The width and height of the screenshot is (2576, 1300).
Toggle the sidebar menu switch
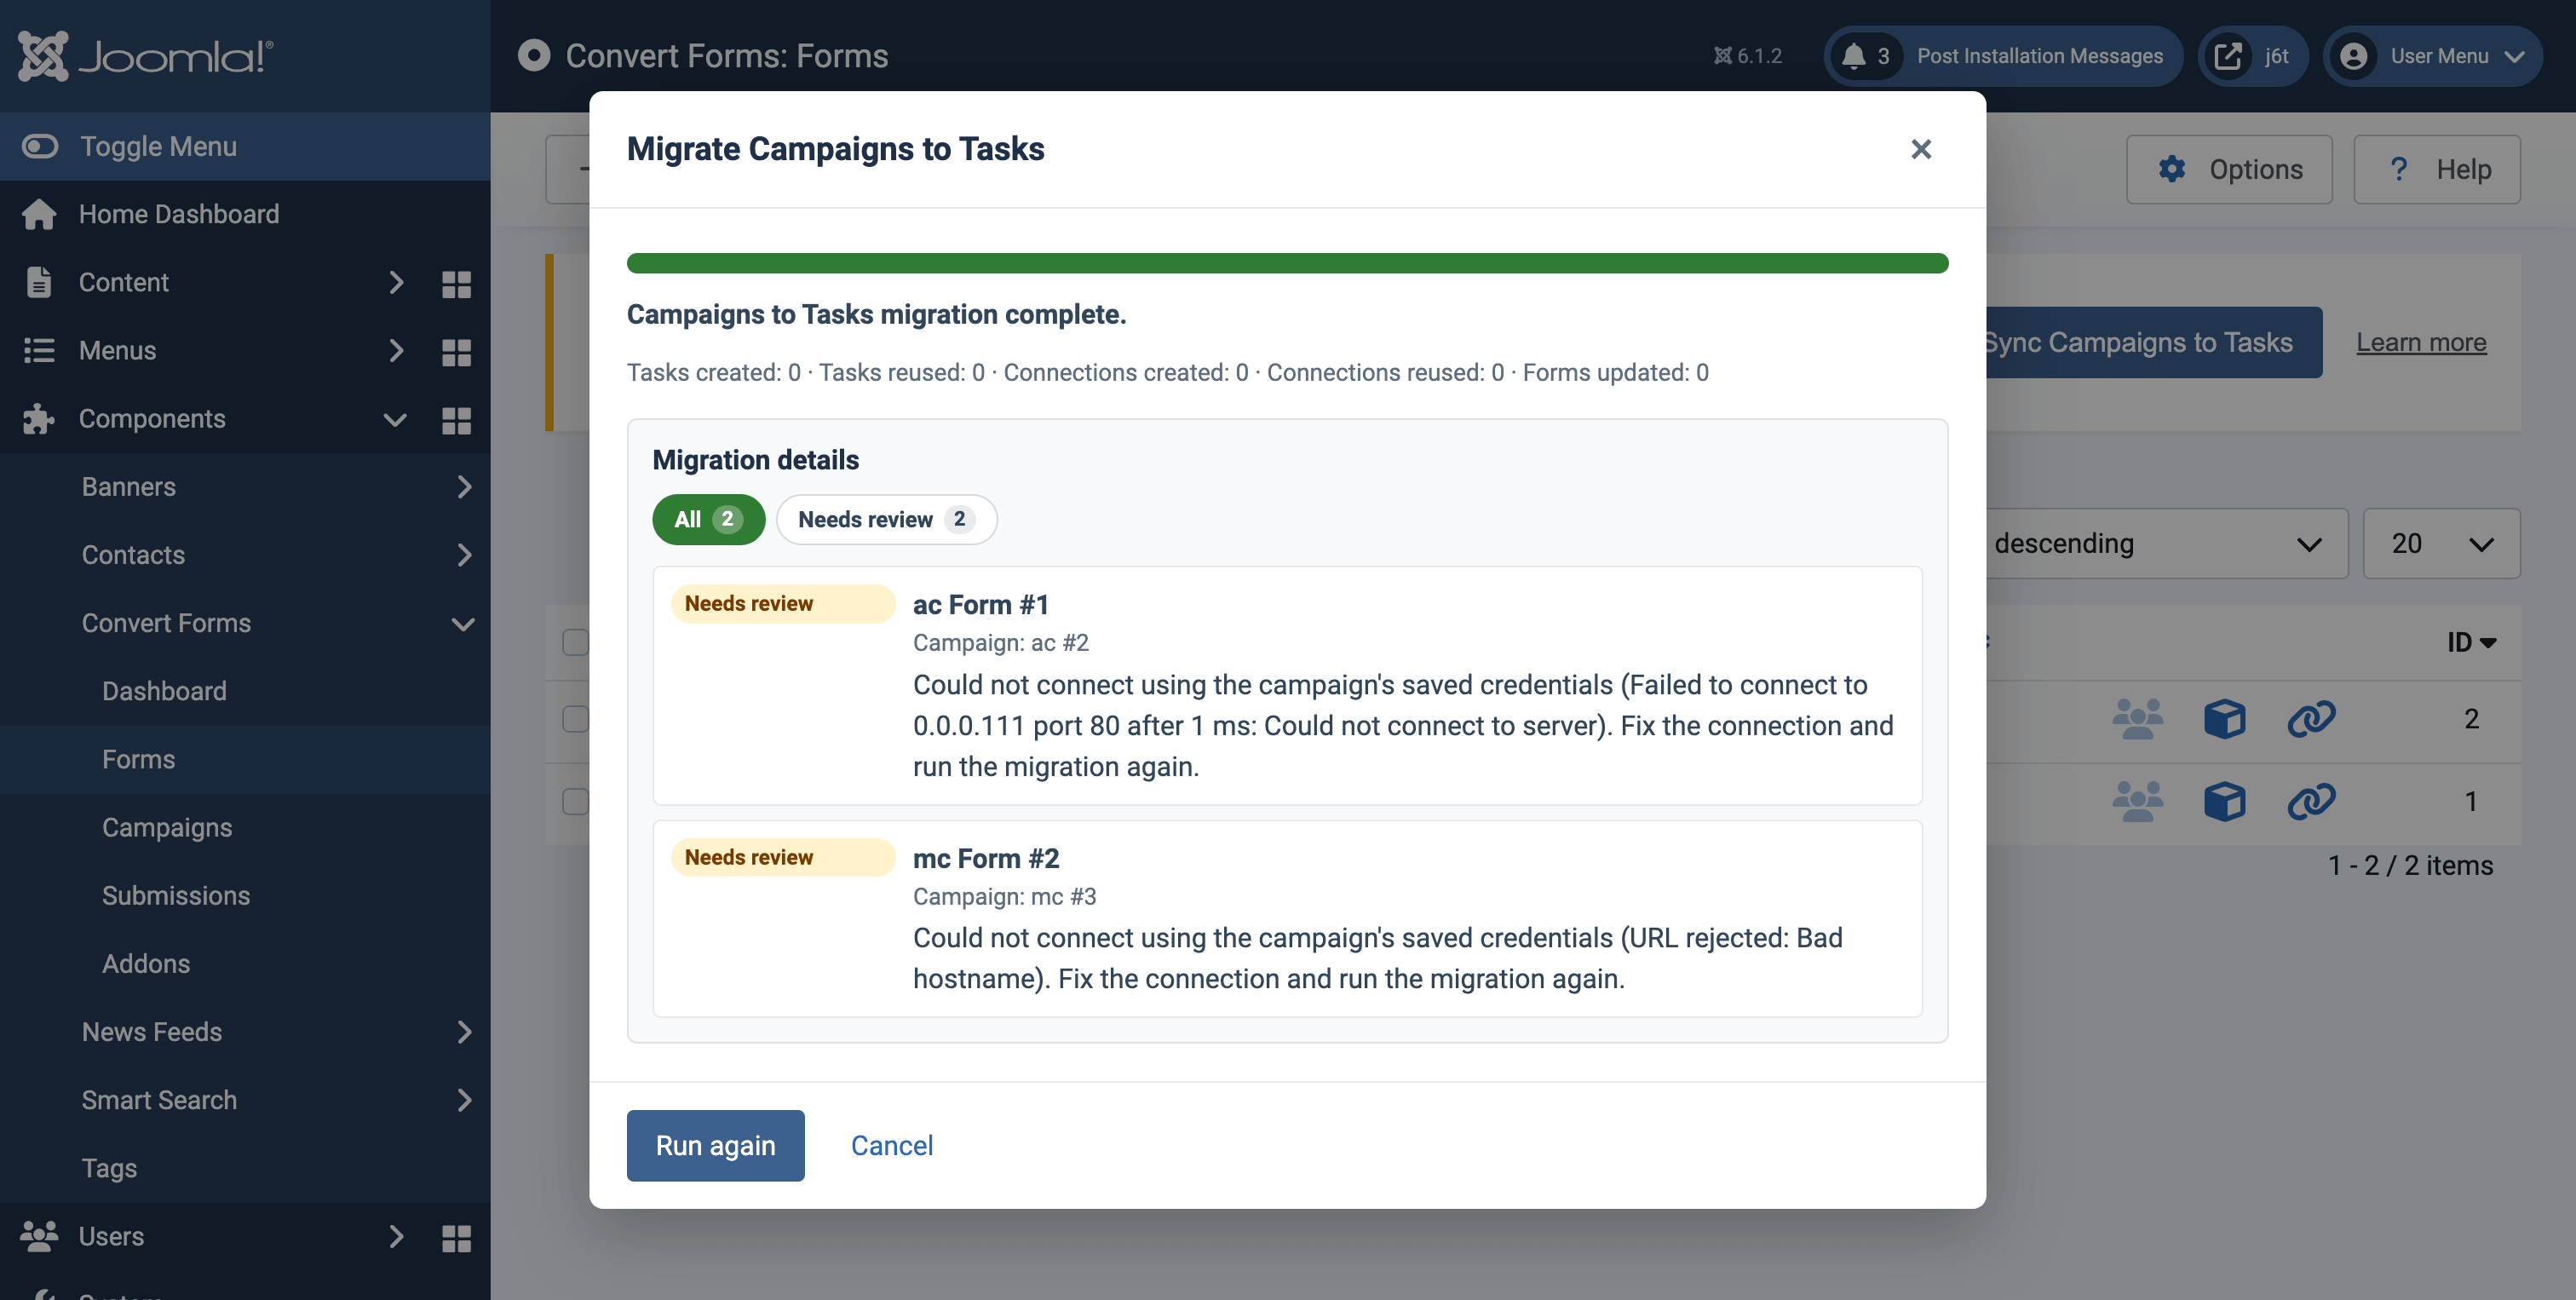pyautogui.click(x=40, y=146)
